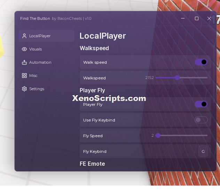This screenshot has height=196, width=220.
Task: Click the Fly Speed value 2
Action: coord(153,135)
